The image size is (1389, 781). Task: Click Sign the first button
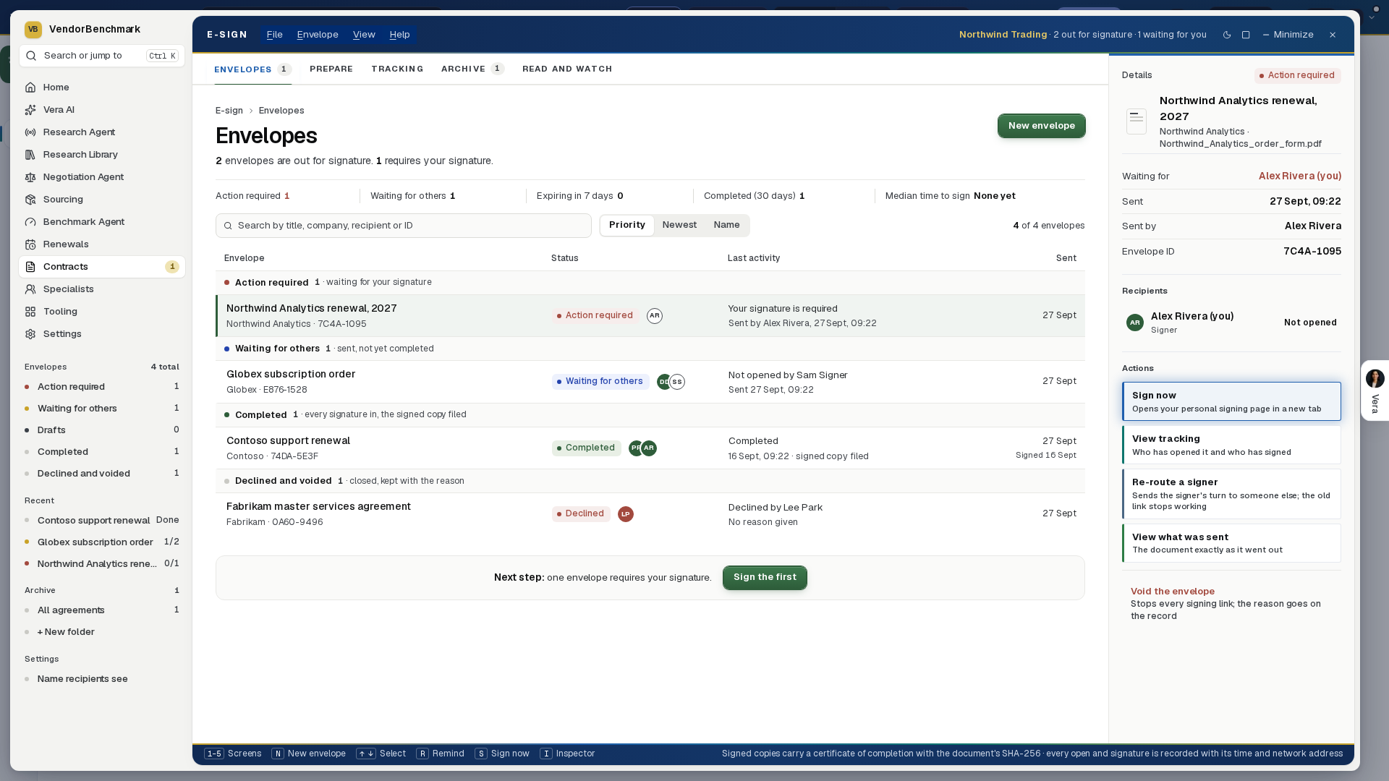click(x=765, y=577)
